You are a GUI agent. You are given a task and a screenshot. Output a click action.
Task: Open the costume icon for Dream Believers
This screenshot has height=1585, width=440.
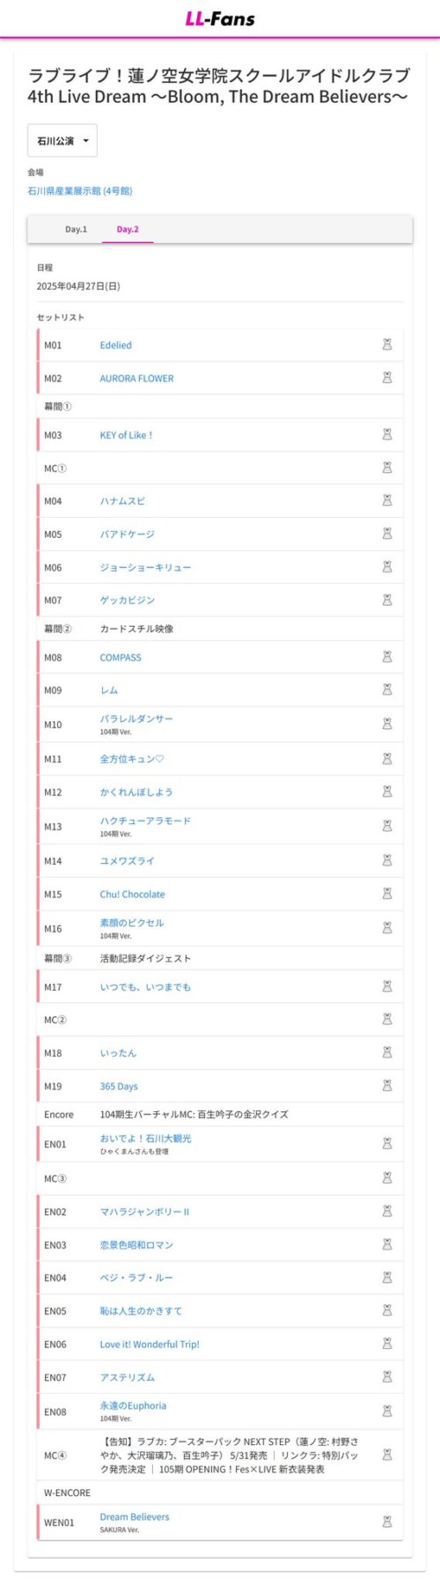tap(386, 1522)
